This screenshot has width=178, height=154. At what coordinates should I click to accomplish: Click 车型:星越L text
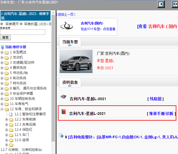pyautogui.click(x=105, y=61)
